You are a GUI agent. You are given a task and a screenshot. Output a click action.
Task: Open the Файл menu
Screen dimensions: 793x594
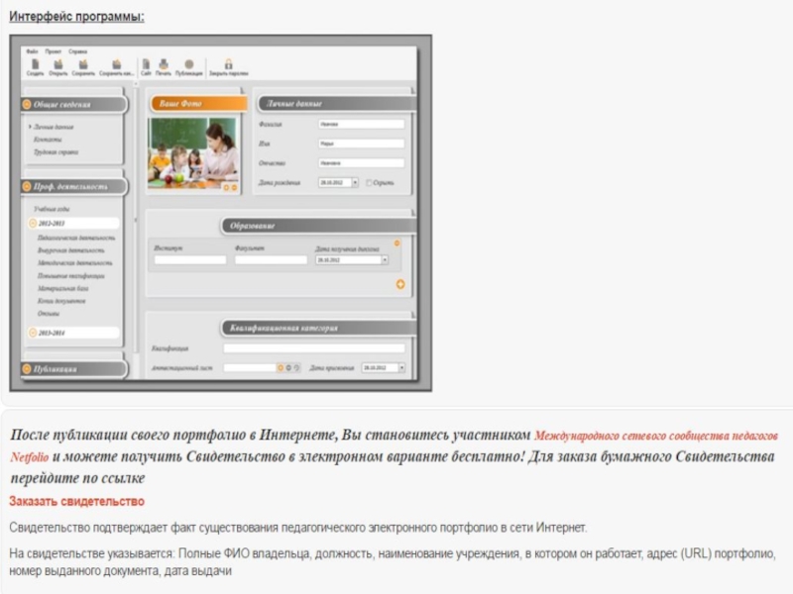[33, 50]
